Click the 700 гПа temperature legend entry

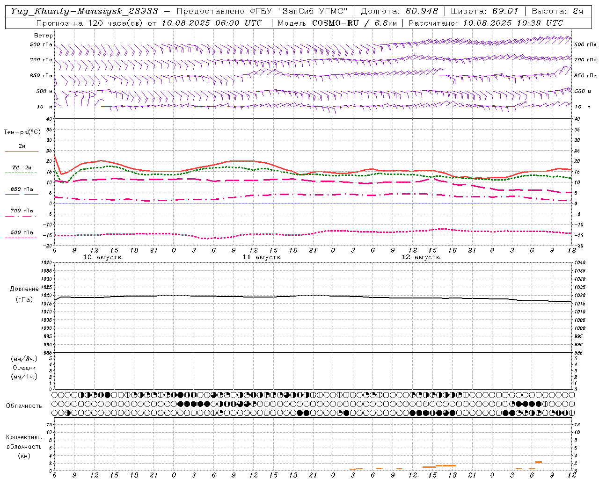tap(22, 211)
